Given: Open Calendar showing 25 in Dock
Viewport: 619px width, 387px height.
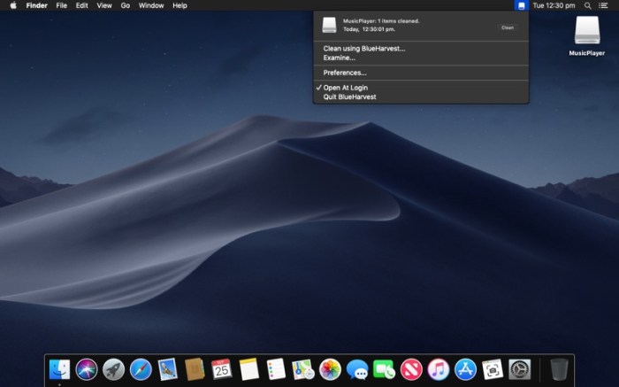Looking at the screenshot, I should click(221, 369).
